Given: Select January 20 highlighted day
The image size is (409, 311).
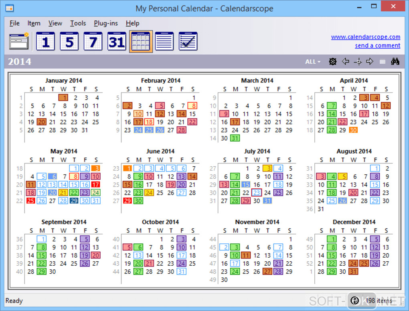Looking at the screenshot, I should point(41,122).
